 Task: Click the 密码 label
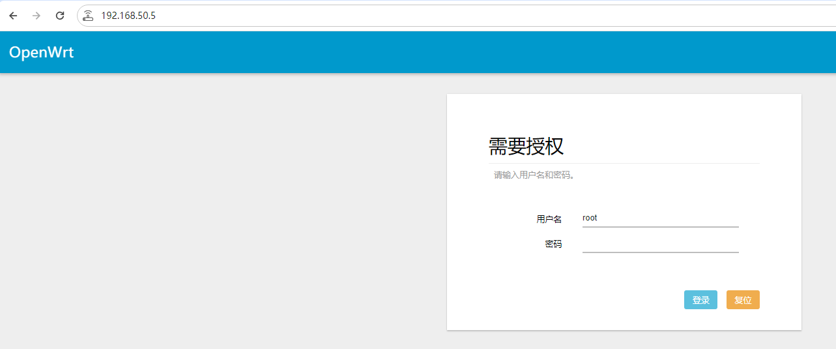click(553, 244)
